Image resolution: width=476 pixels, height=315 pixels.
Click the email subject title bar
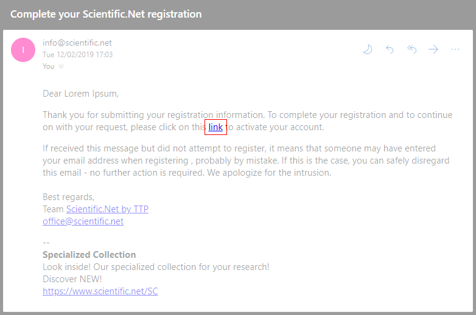(106, 14)
